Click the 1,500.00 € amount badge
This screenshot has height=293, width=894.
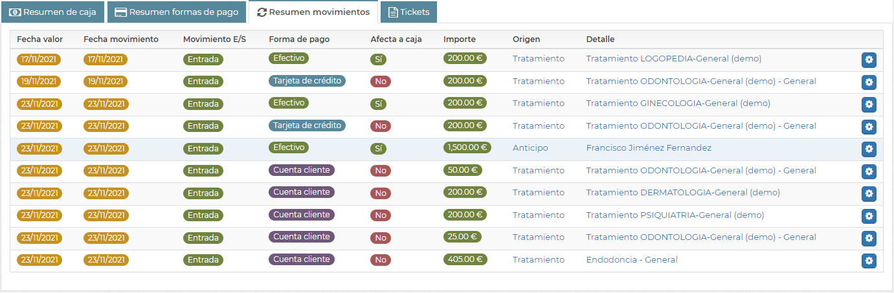point(467,147)
